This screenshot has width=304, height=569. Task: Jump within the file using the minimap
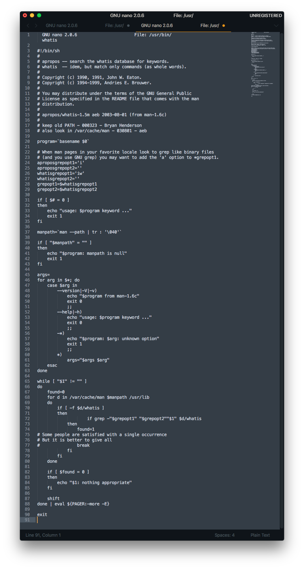(263, 64)
